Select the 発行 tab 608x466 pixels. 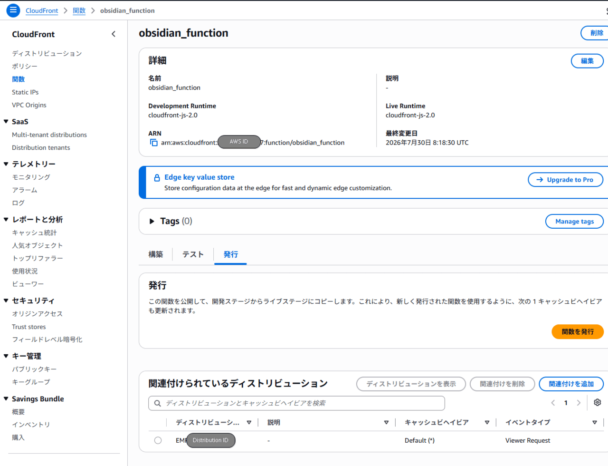[x=231, y=254]
